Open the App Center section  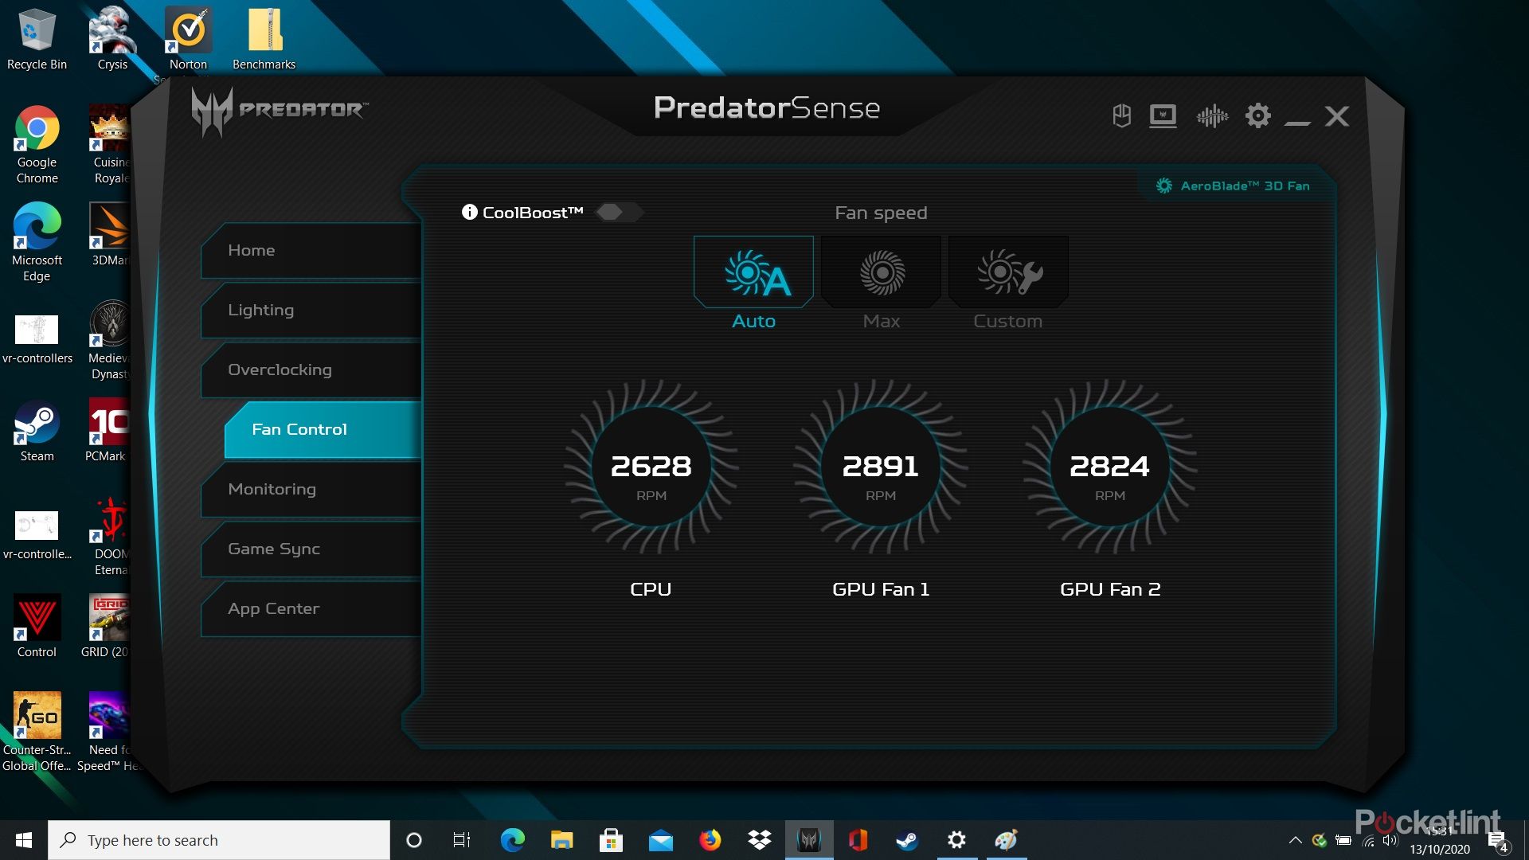pos(273,608)
